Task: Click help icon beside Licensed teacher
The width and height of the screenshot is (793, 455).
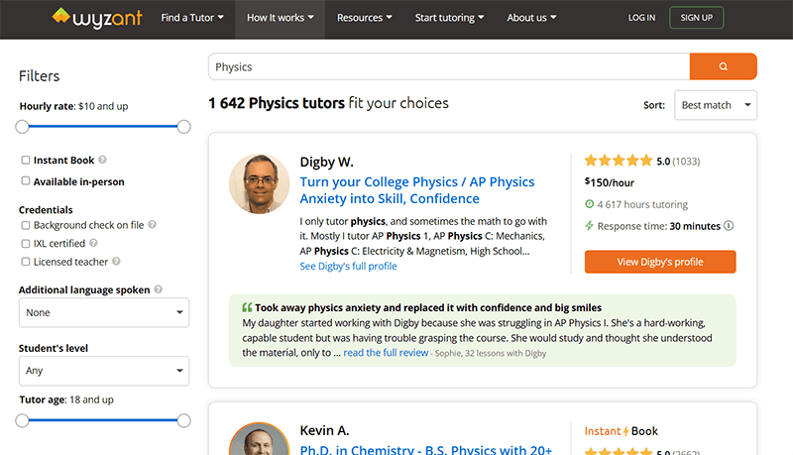Action: pos(117,262)
